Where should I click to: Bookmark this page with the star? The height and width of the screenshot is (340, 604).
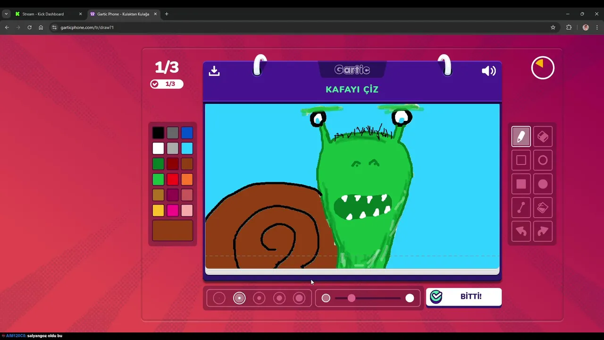coord(553,27)
